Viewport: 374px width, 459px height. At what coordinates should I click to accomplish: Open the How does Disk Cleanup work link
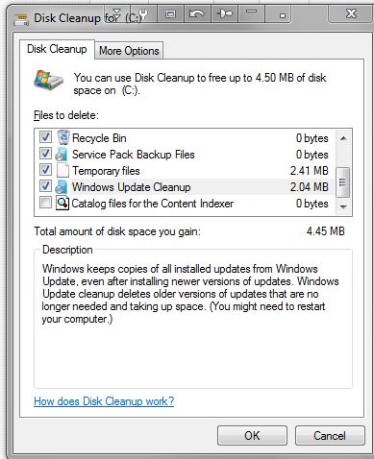click(104, 401)
